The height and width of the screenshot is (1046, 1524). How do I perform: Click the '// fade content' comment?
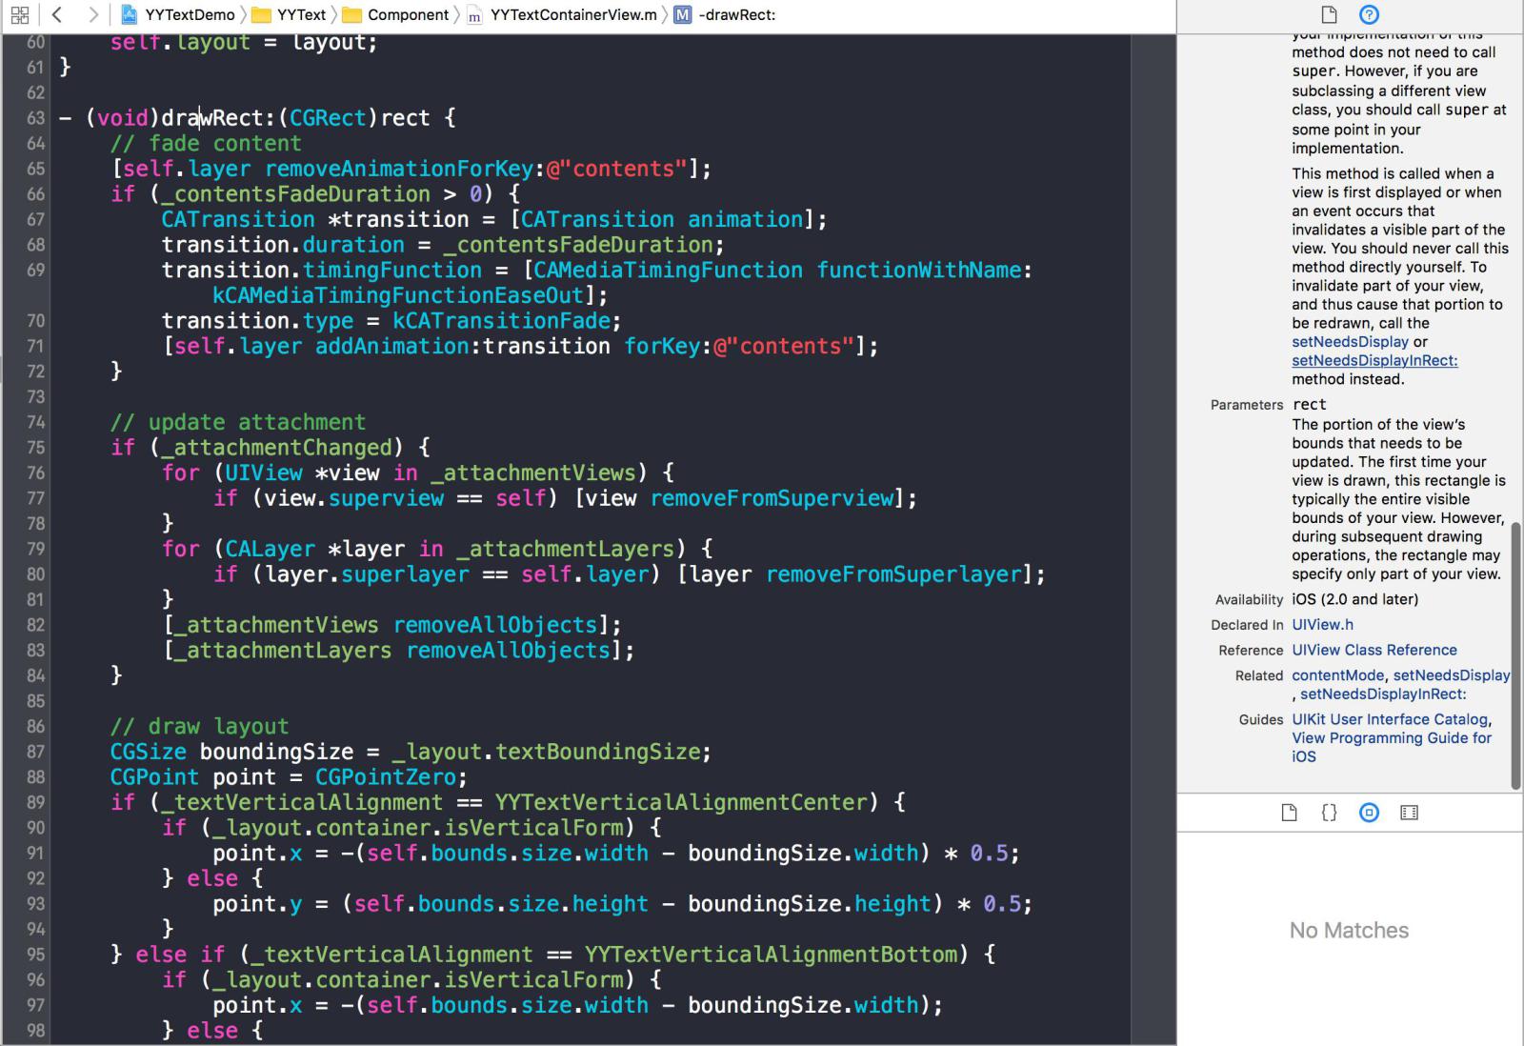pyautogui.click(x=206, y=144)
